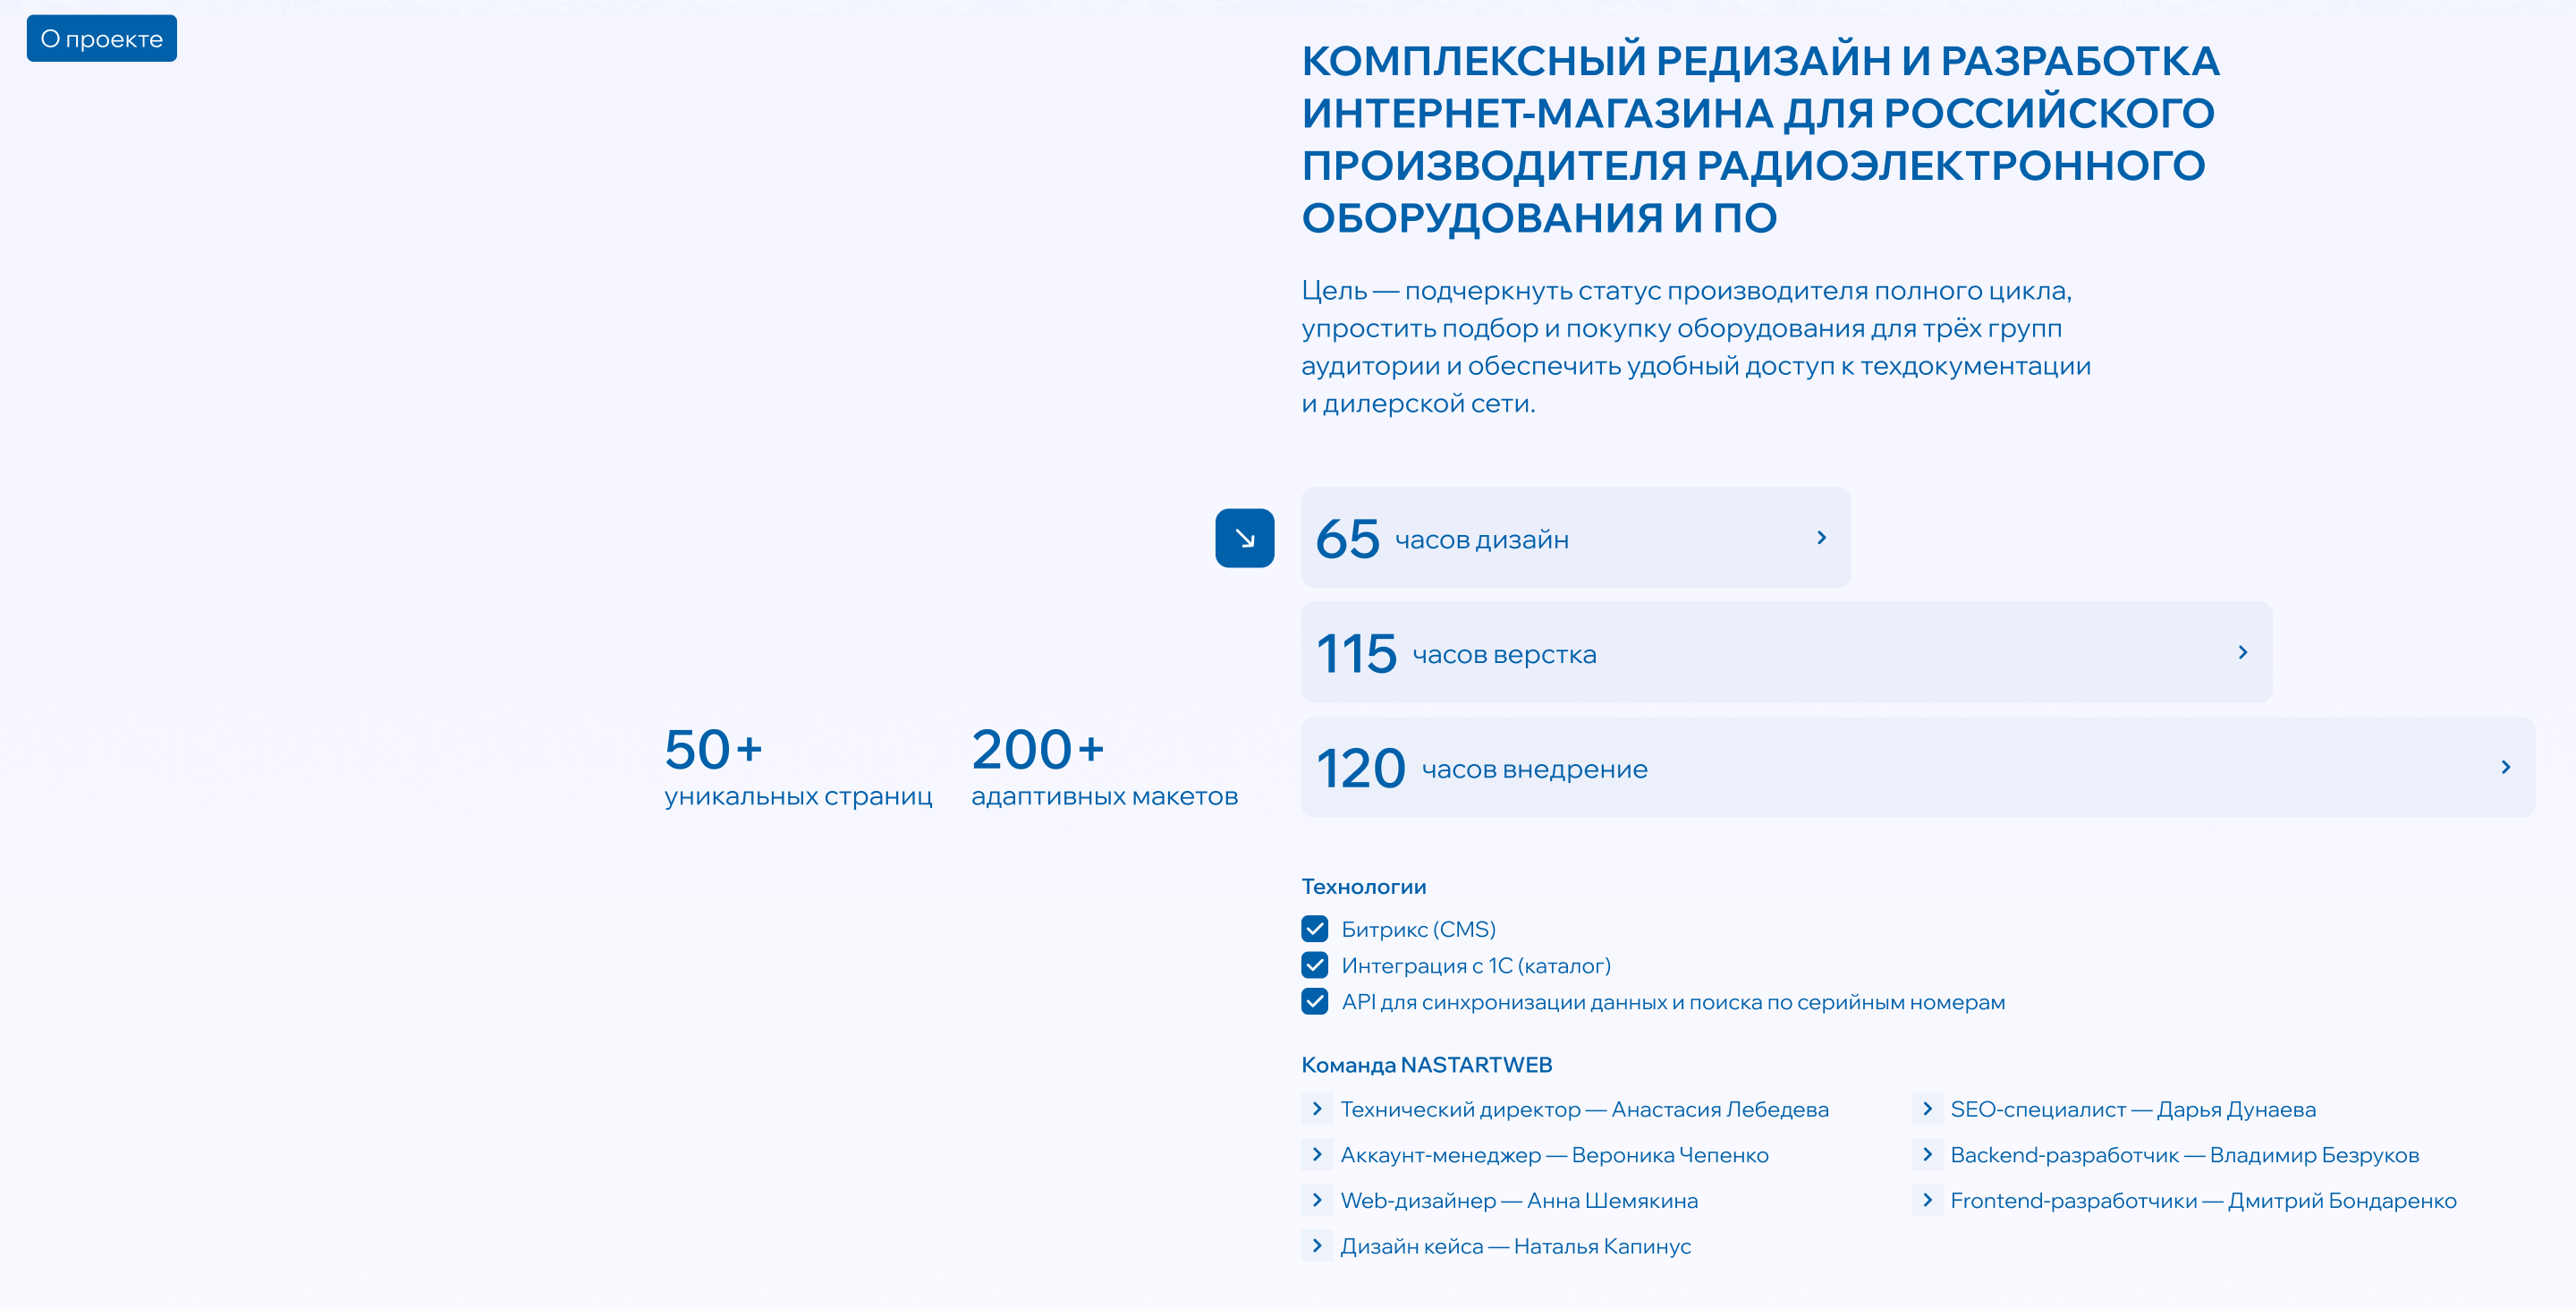Open the 65 часов дизайн card
This screenshot has height=1309, width=2576.
click(x=1575, y=538)
